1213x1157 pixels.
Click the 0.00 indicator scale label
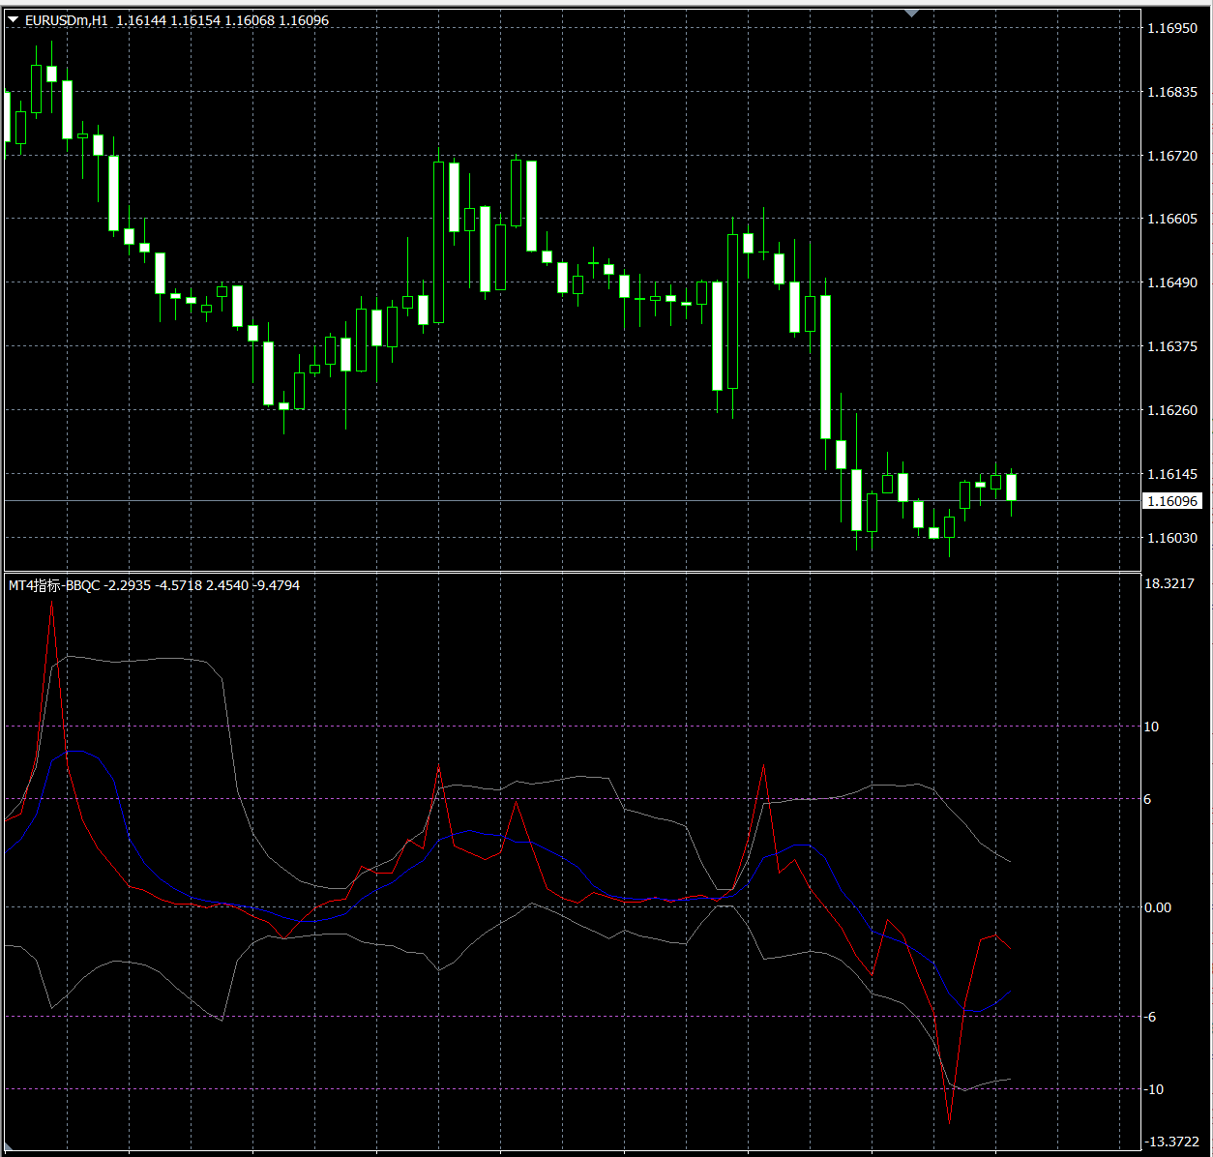[x=1157, y=907]
